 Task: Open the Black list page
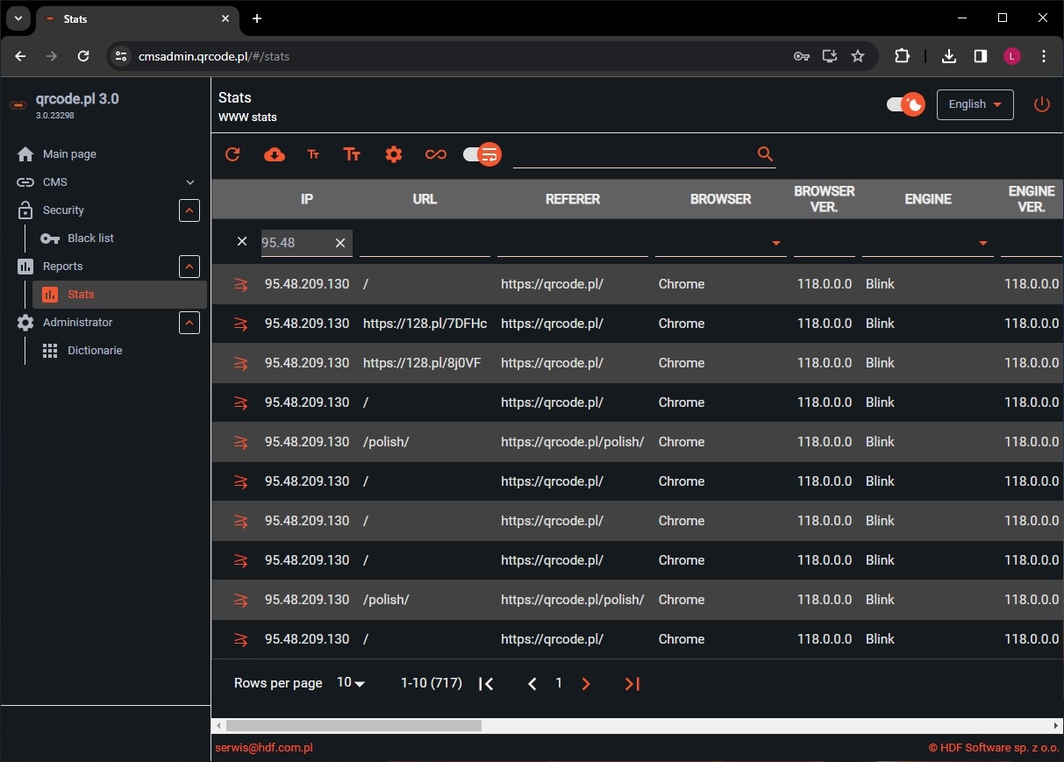tap(90, 238)
